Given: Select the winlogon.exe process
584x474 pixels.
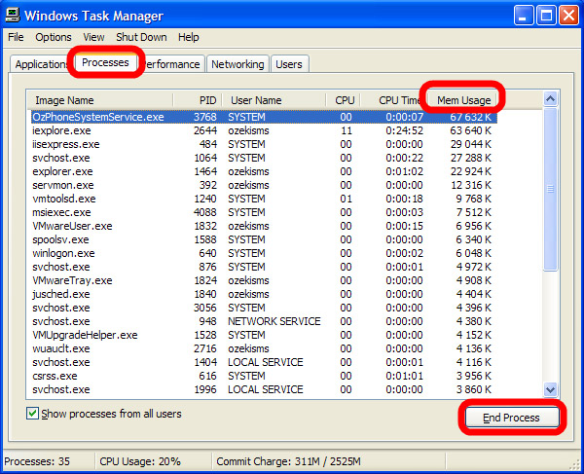Looking at the screenshot, I should 264,253.
